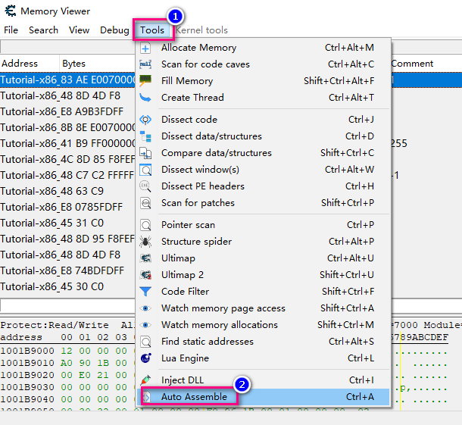
Task: Click the Scan for patches icon
Action: [145, 203]
